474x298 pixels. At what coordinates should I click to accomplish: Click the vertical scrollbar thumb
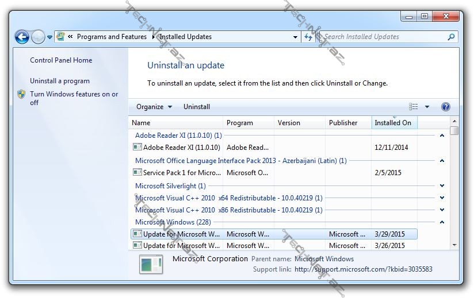point(454,130)
